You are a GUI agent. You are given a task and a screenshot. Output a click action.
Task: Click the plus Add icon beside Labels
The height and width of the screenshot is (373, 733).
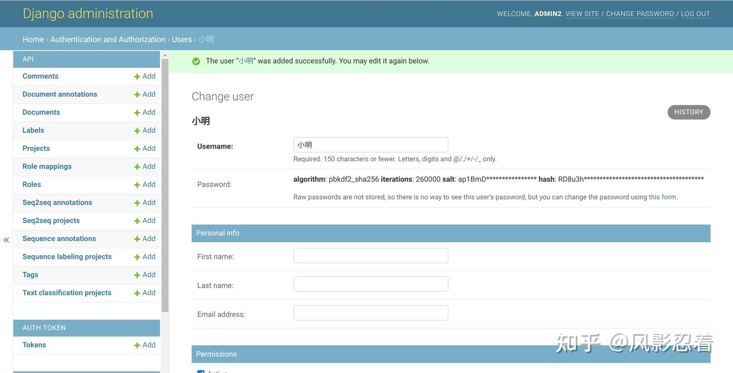pos(137,131)
